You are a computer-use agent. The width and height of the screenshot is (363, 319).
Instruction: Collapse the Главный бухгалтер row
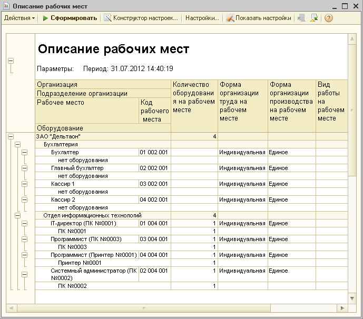[x=25, y=168]
